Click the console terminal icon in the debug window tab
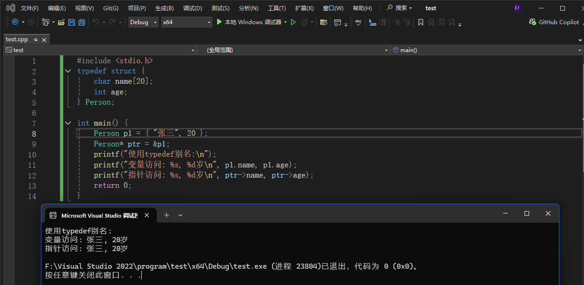The height and width of the screenshot is (285, 584). tap(53, 215)
